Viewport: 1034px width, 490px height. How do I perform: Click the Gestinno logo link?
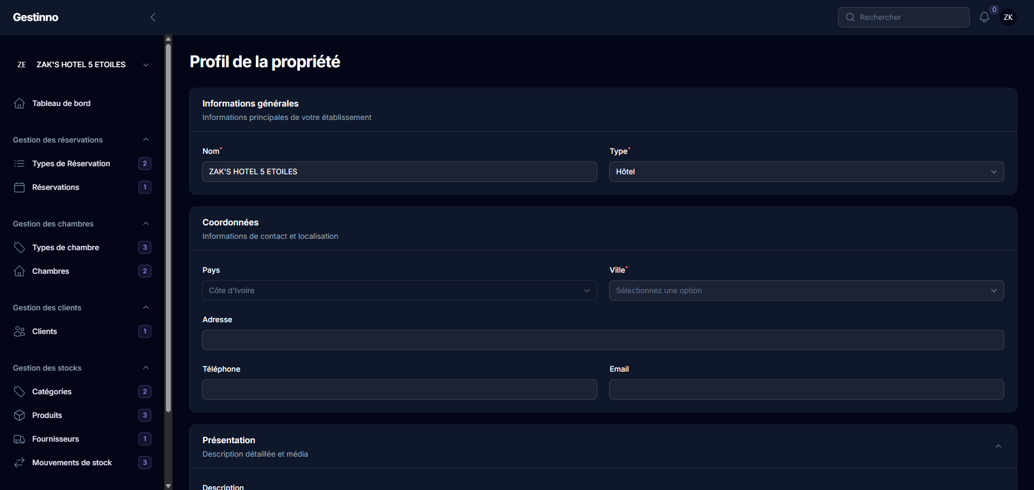click(x=36, y=17)
